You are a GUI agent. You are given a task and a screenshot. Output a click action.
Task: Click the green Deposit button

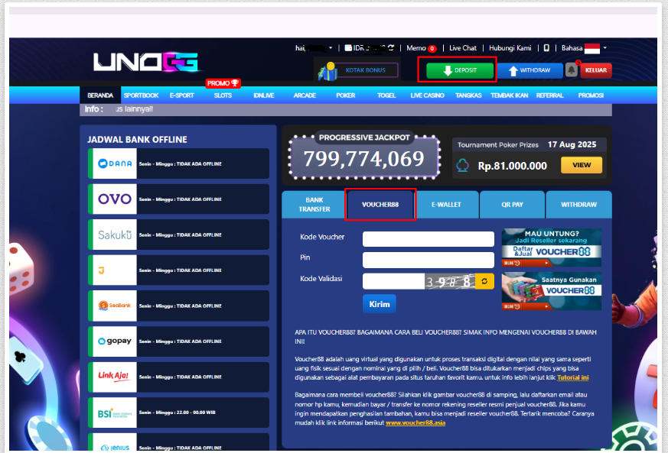[x=460, y=70]
